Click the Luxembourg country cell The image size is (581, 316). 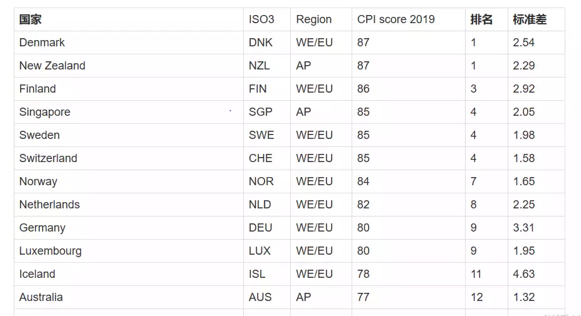point(50,251)
